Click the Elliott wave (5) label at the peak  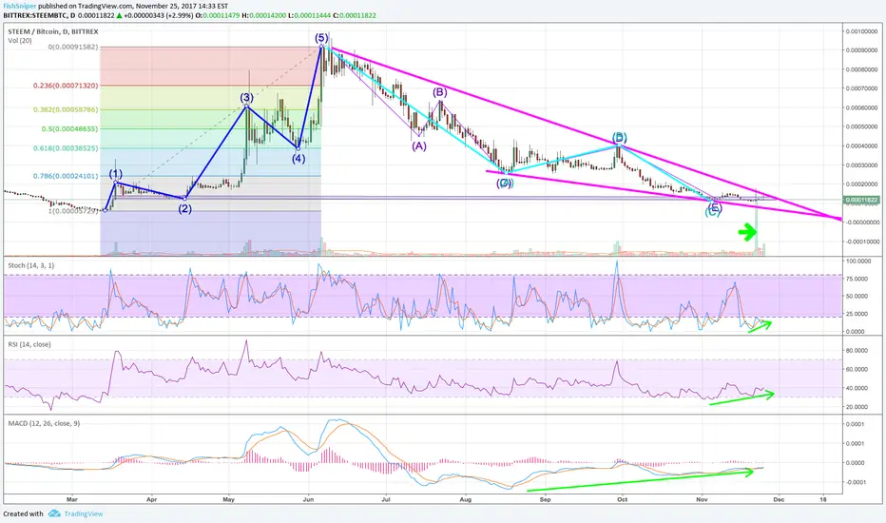coord(321,38)
